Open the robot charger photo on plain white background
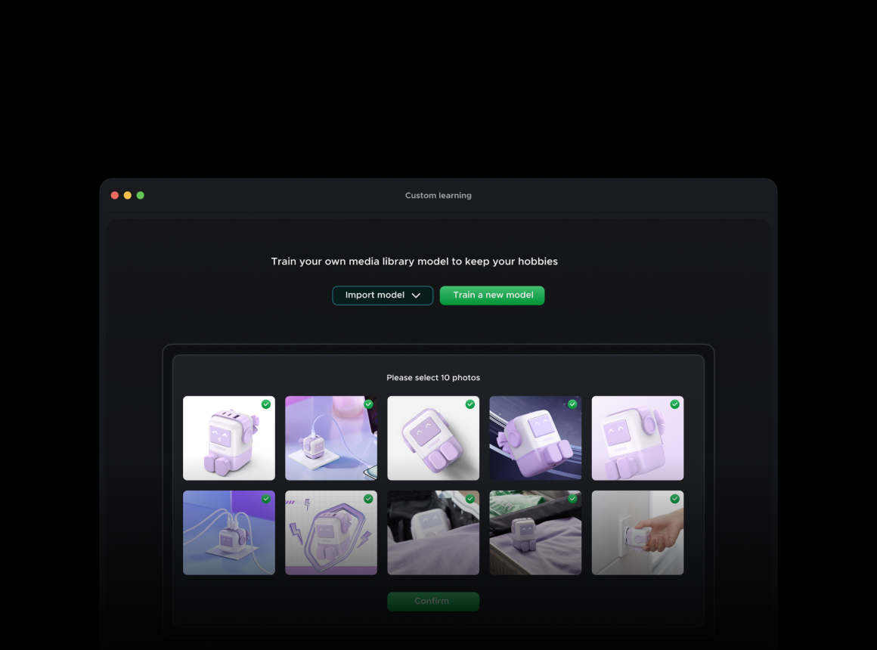 tap(228, 442)
